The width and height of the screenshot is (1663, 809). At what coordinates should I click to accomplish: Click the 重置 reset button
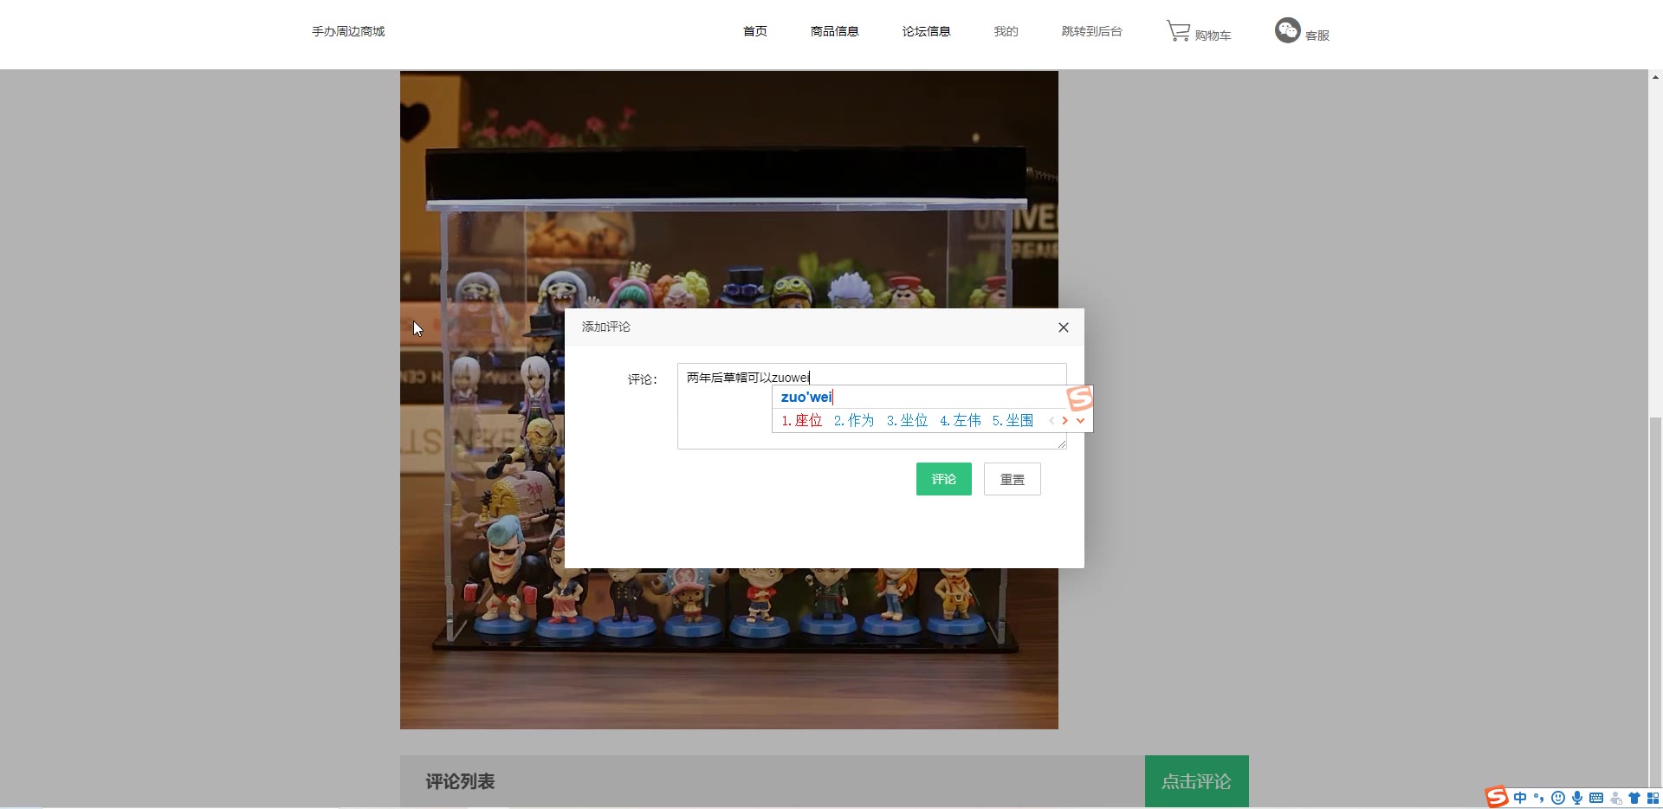pos(1013,479)
